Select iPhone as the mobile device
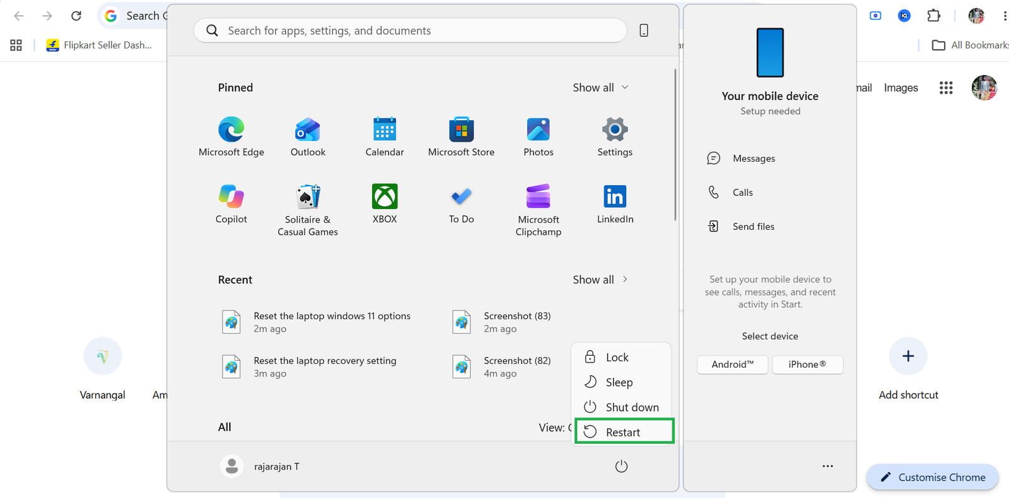Viewport: 1009px width, 498px height. (x=807, y=365)
